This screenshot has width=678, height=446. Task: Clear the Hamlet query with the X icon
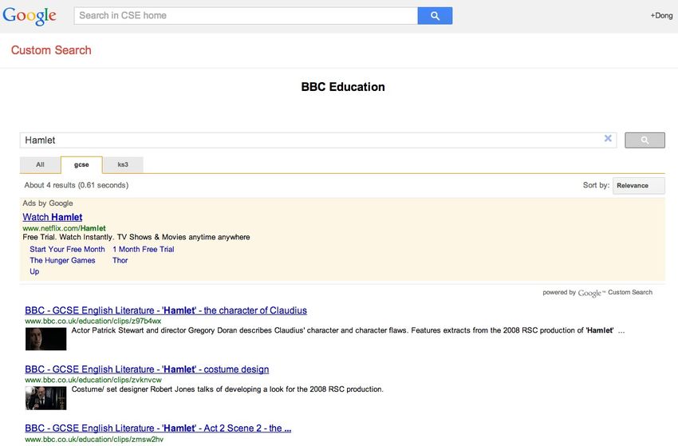pos(608,139)
